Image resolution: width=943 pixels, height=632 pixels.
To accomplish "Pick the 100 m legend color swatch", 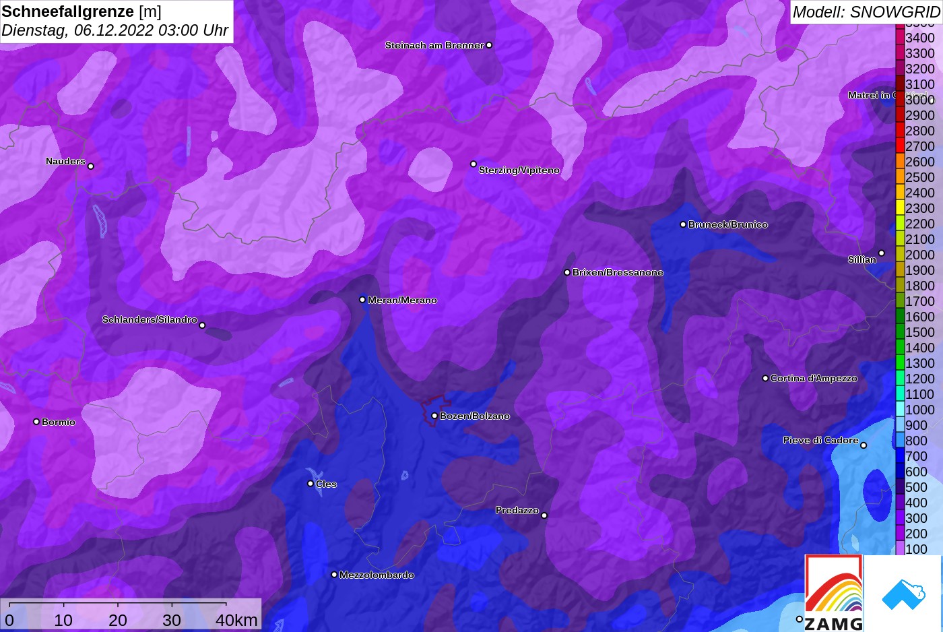I will [900, 549].
